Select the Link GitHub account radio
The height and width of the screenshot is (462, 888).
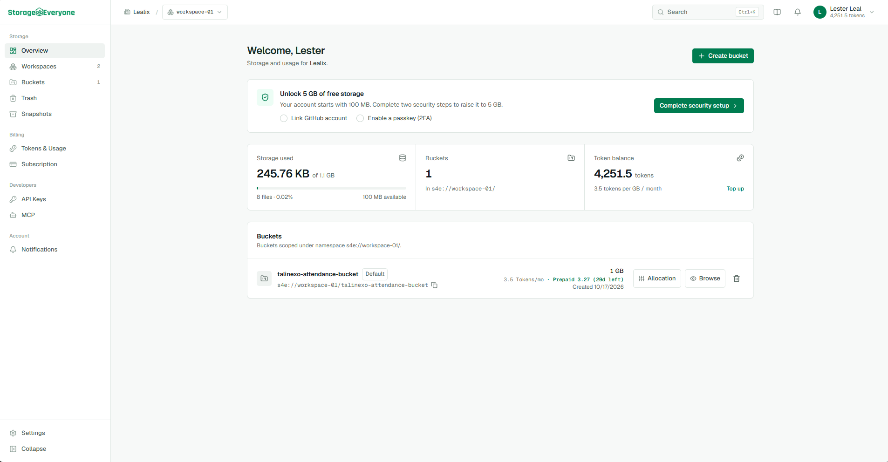coord(284,118)
